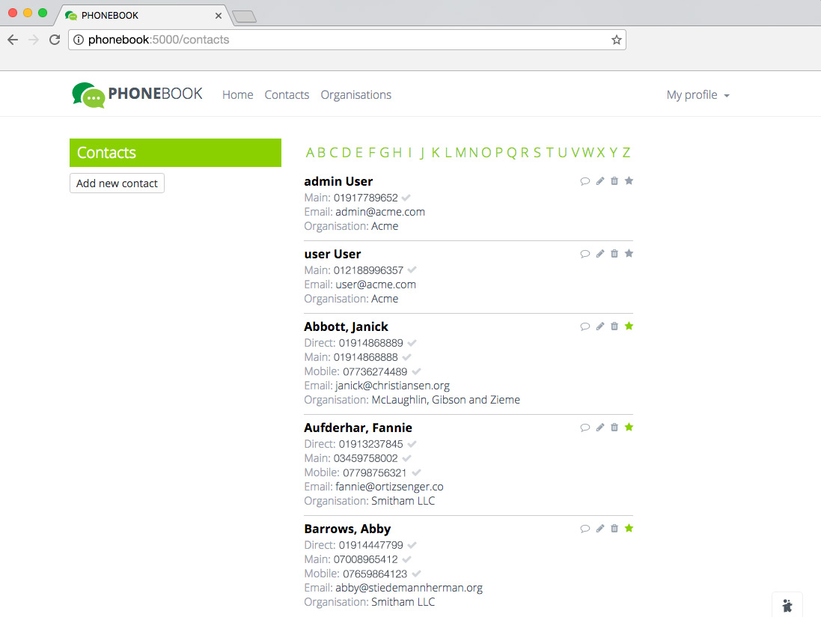This screenshot has width=821, height=617.
Task: Open the Organisations nav item
Action: click(355, 95)
